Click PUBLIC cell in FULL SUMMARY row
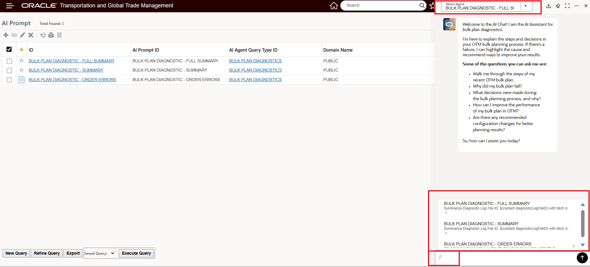Image resolution: width=590 pixels, height=267 pixels. [x=331, y=61]
